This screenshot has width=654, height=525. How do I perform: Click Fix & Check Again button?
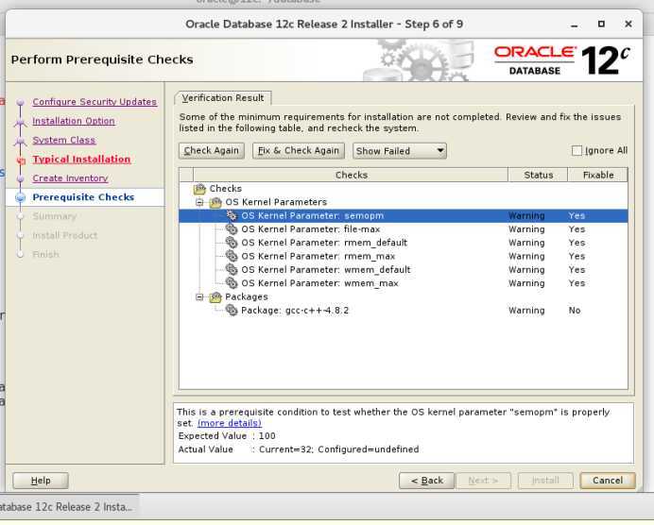[299, 150]
